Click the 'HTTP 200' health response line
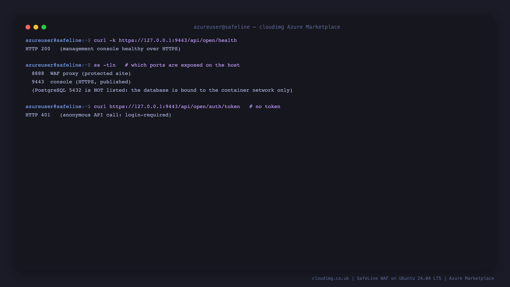Viewport: 510px width, 287px height. [103, 49]
